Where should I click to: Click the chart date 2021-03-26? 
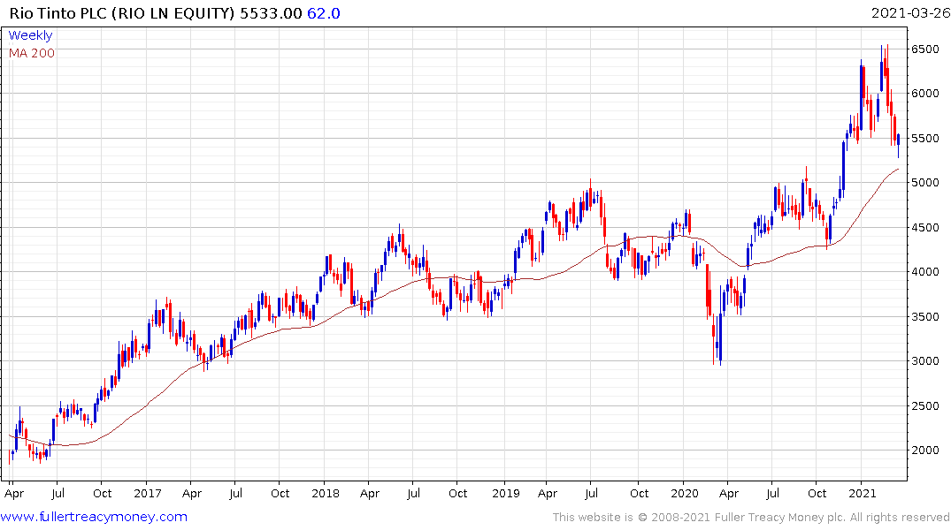(910, 12)
